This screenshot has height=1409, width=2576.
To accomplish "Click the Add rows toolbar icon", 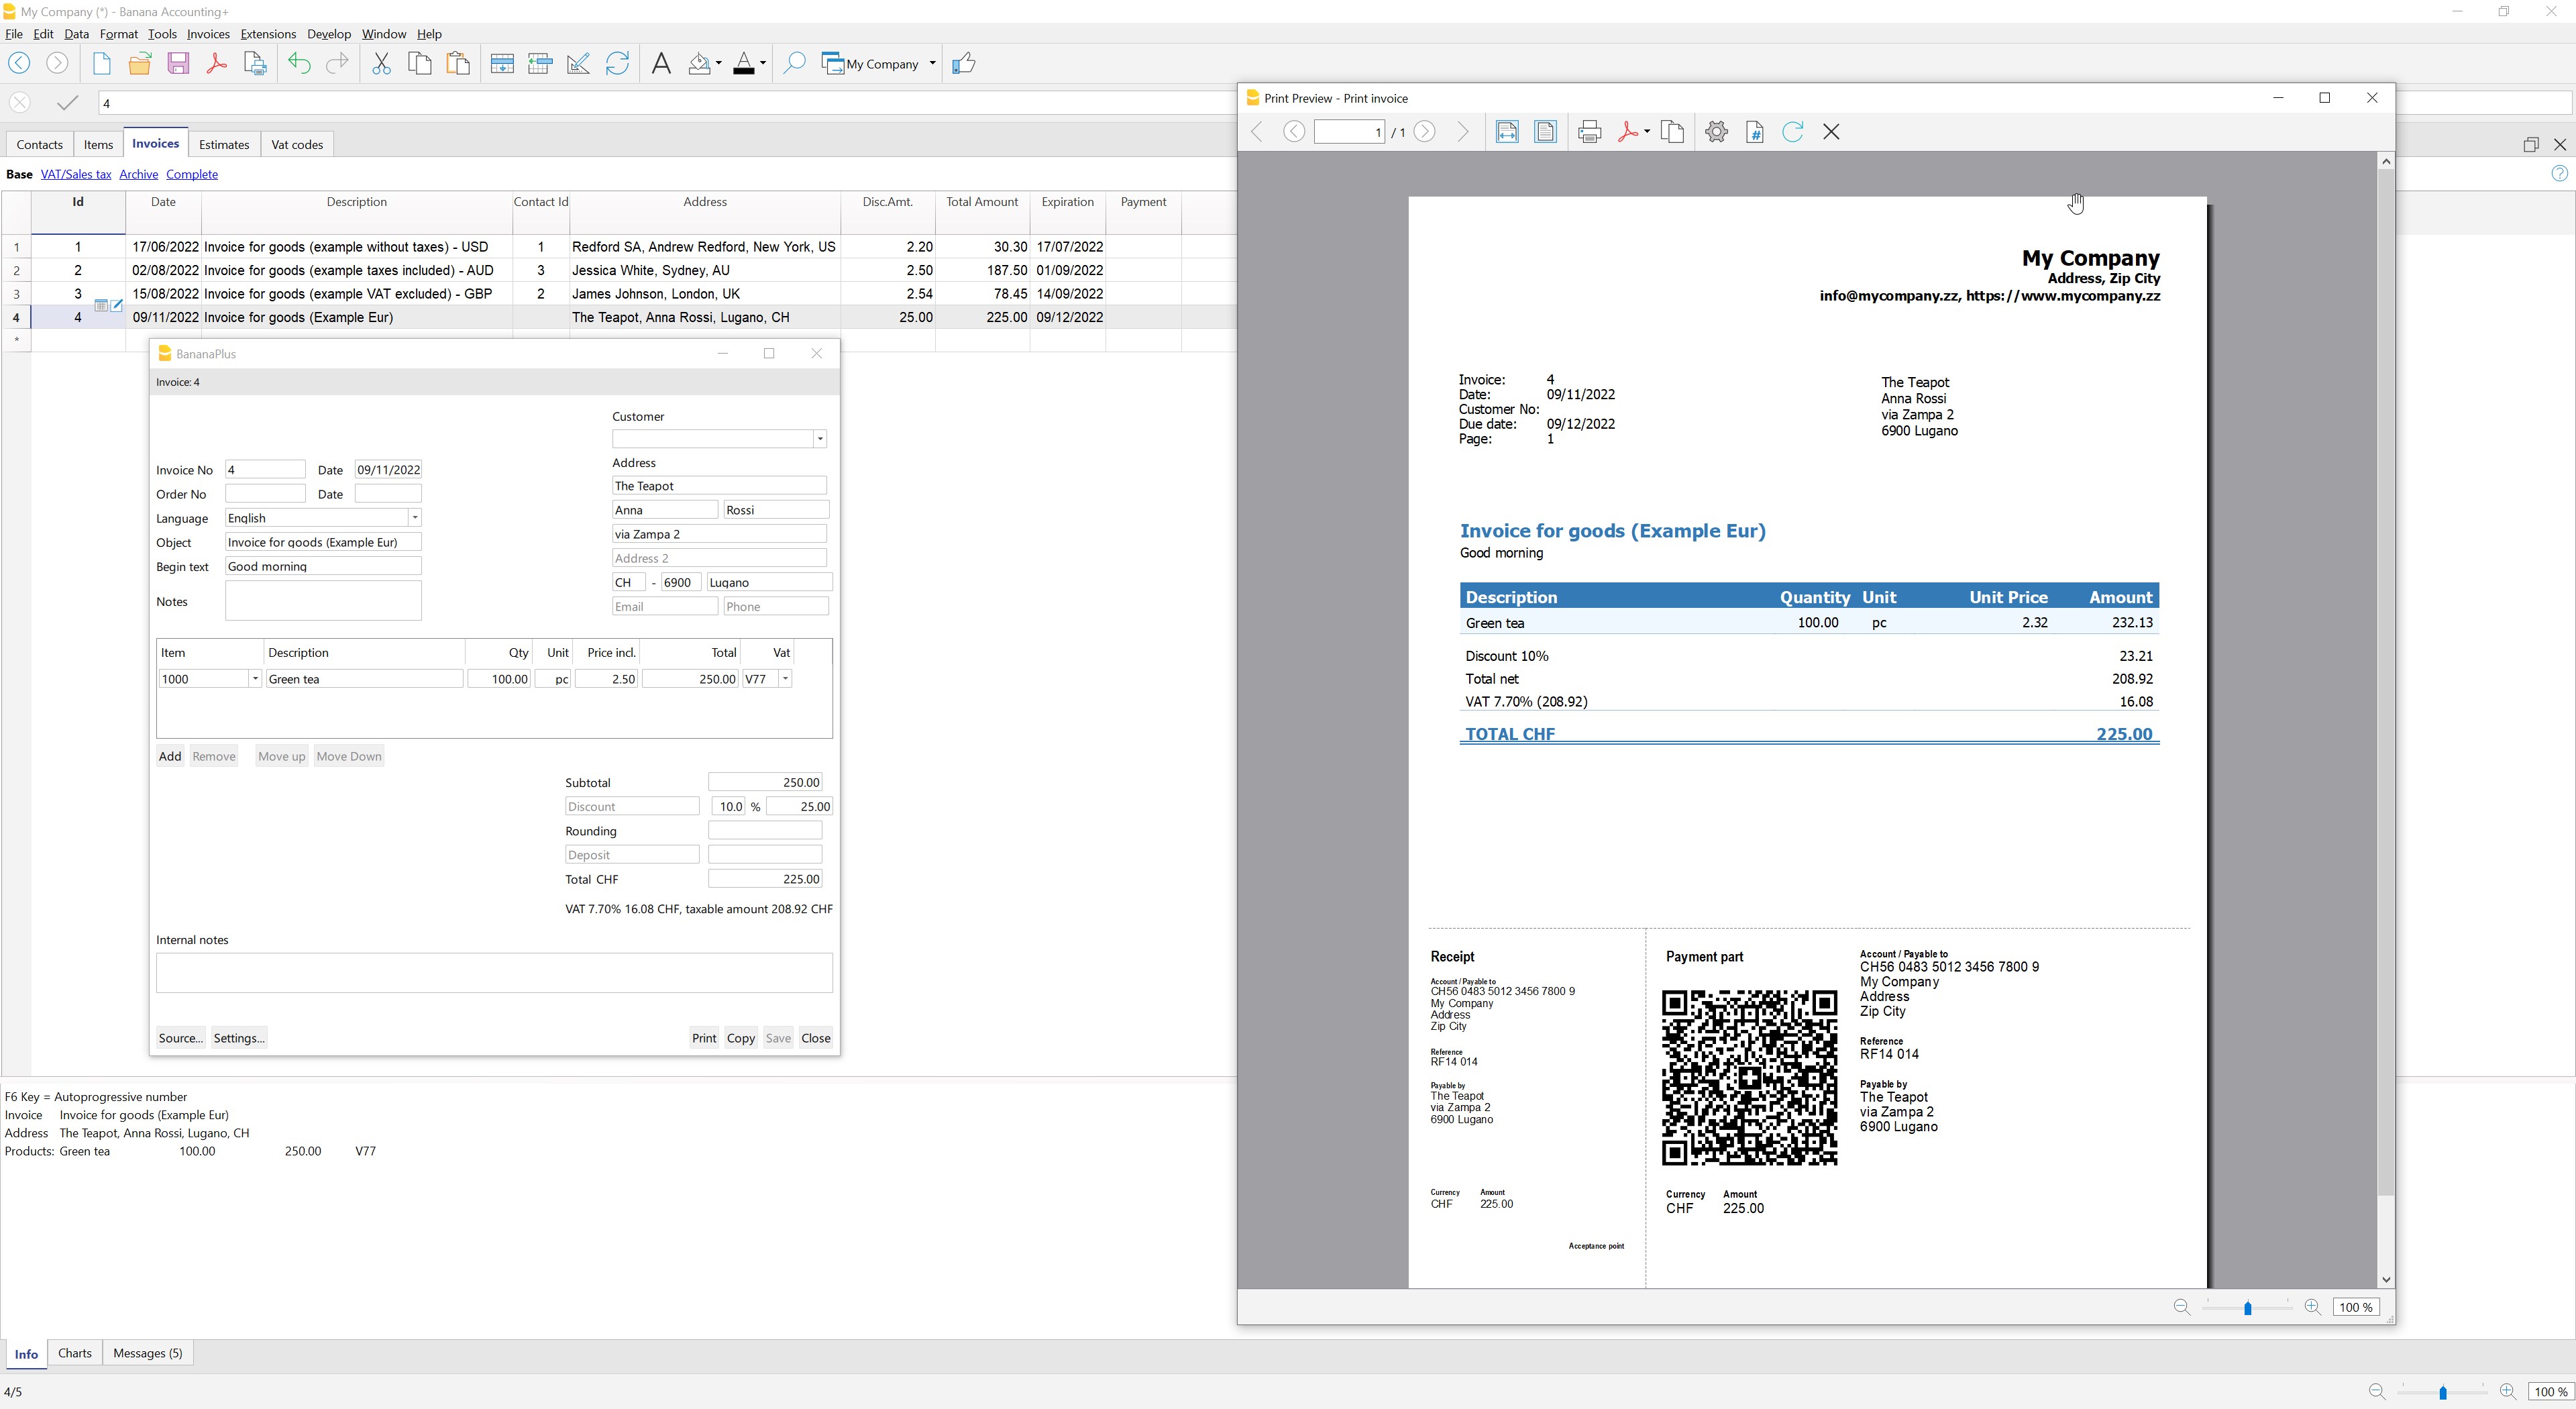I will 502,64.
